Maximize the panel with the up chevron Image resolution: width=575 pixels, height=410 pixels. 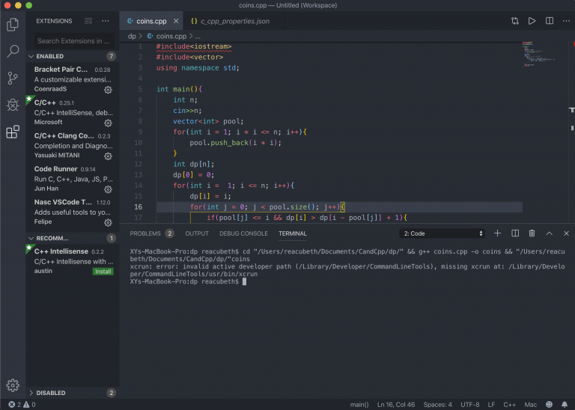tap(549, 233)
